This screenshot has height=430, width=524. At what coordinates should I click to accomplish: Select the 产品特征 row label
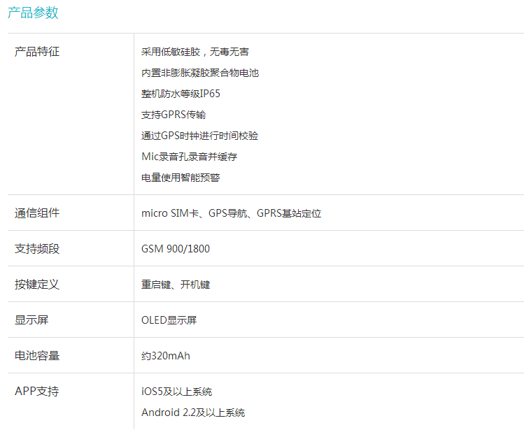pos(37,52)
